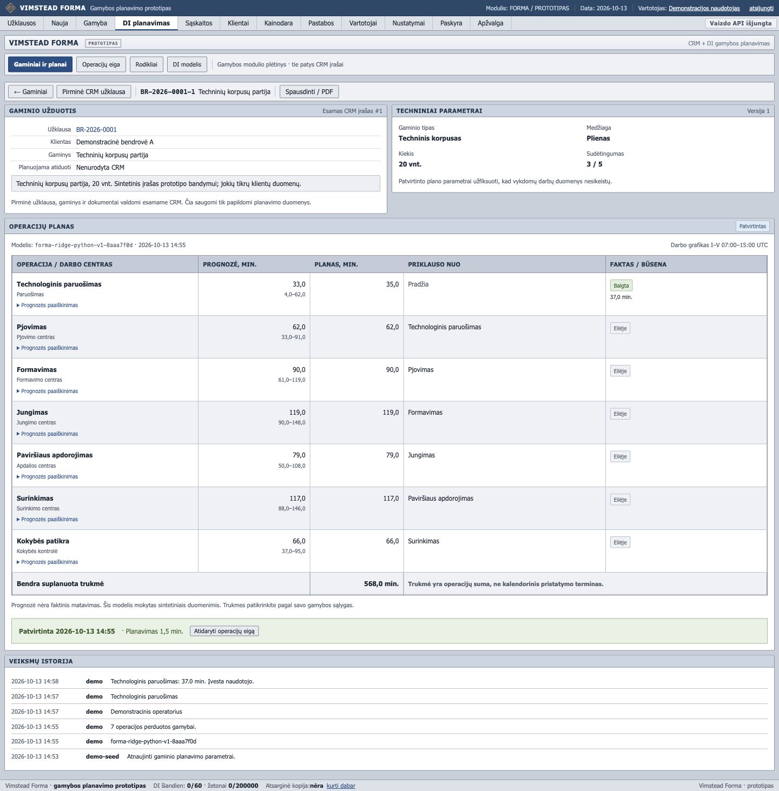Click history entry 7 operacijos perduotos gamybai

153,727
